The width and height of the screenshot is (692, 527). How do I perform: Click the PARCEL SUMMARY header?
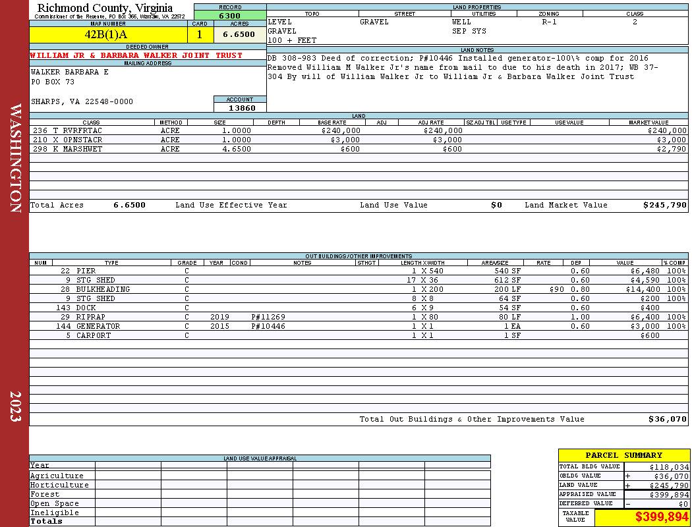click(623, 456)
